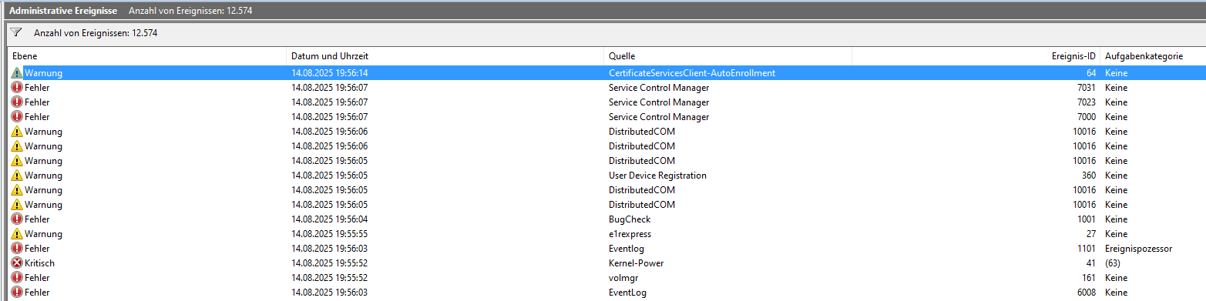The height and width of the screenshot is (301, 1206).
Task: Sort by the Ebene column header
Action: tap(147, 56)
